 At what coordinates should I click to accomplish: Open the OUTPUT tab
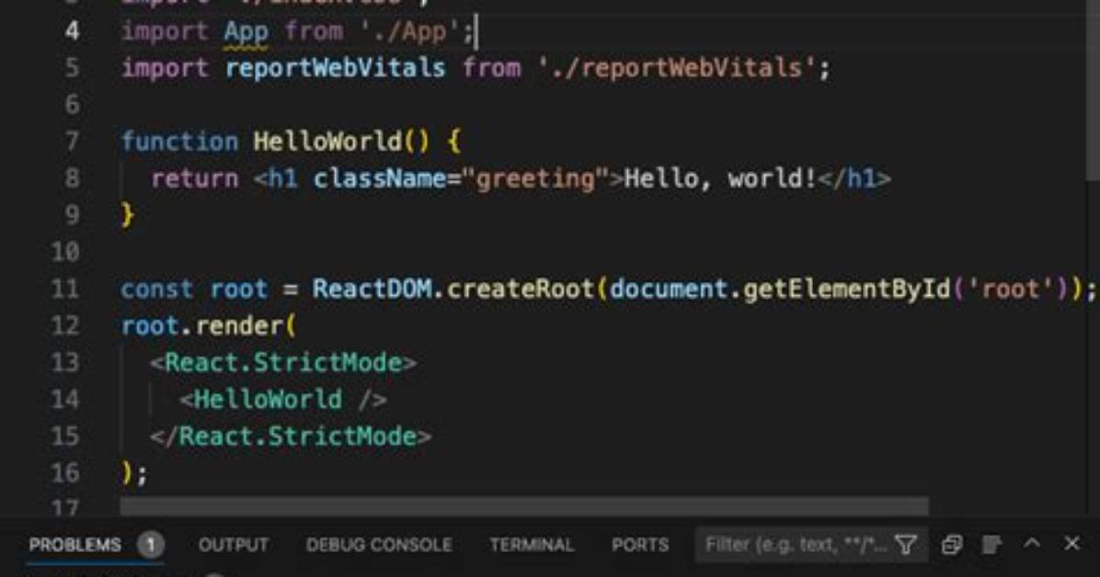coord(234,545)
